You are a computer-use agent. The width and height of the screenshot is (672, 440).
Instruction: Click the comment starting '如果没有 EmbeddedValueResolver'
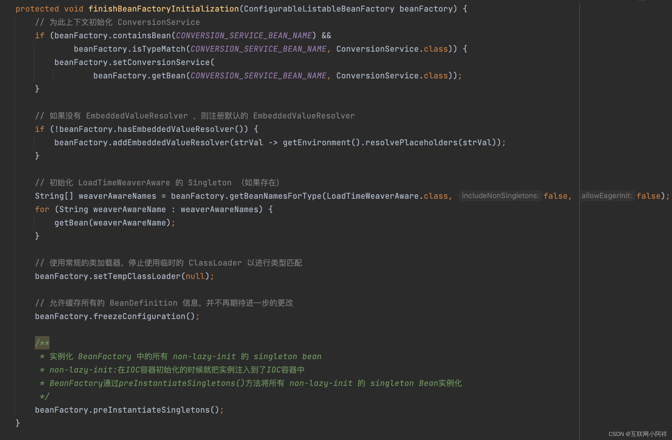(195, 116)
